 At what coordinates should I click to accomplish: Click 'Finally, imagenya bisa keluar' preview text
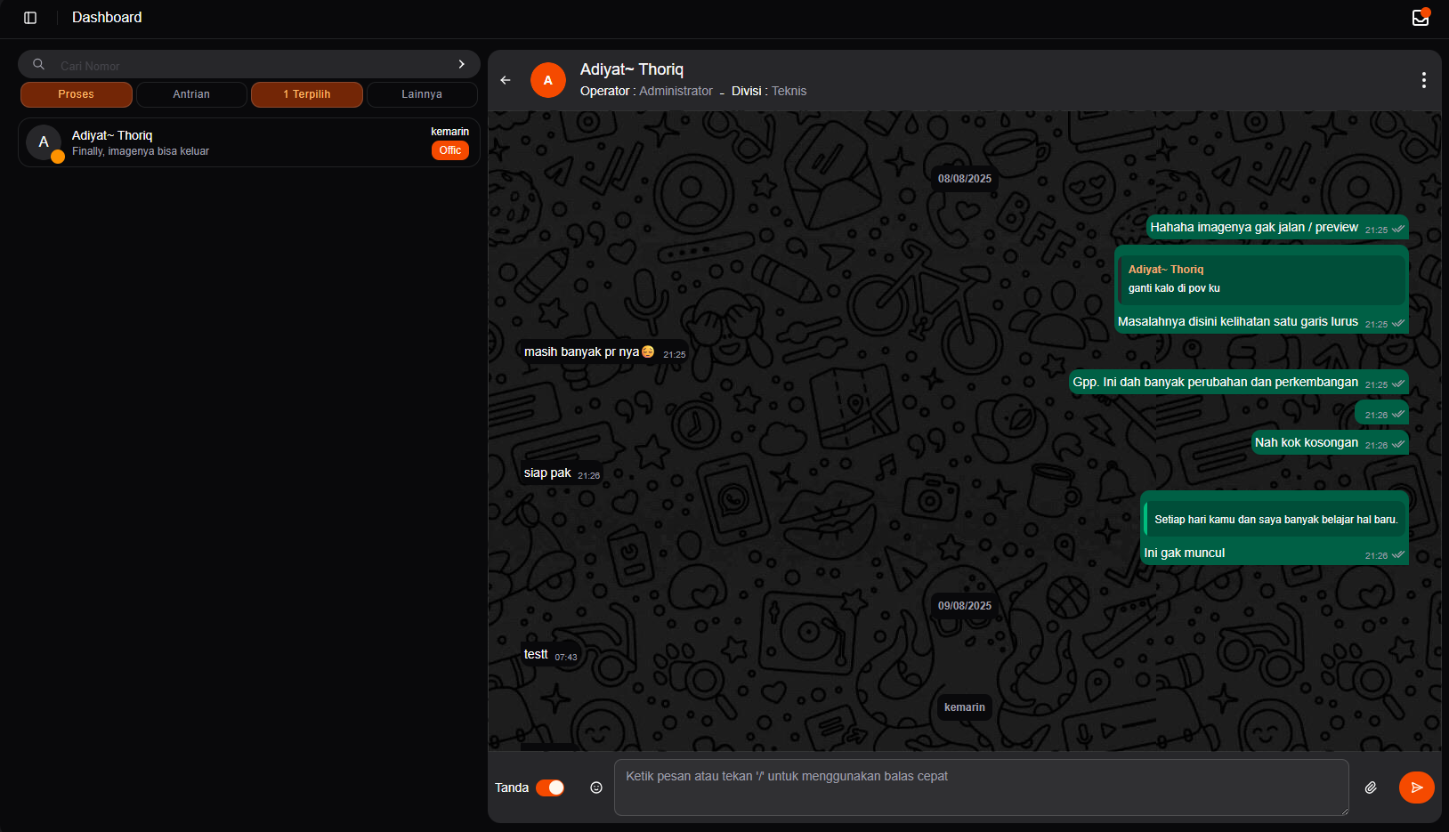click(141, 151)
